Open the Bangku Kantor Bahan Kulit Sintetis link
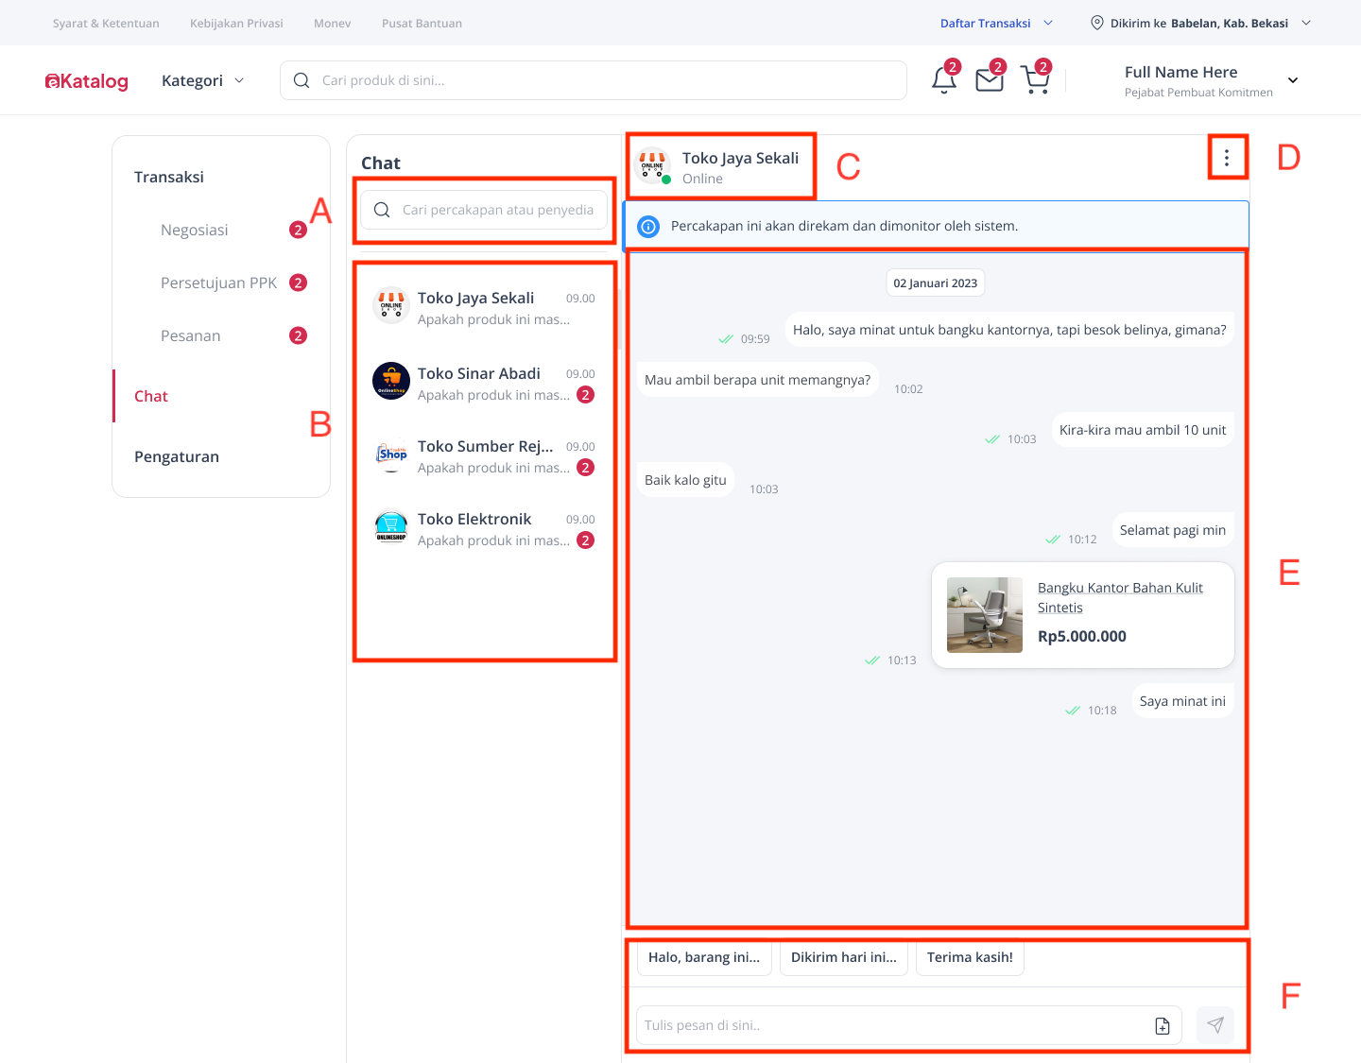 [x=1119, y=597]
